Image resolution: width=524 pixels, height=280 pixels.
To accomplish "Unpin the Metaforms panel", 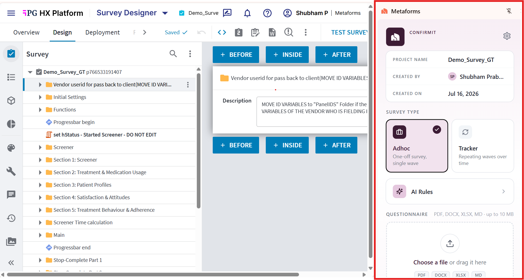I will (509, 11).
